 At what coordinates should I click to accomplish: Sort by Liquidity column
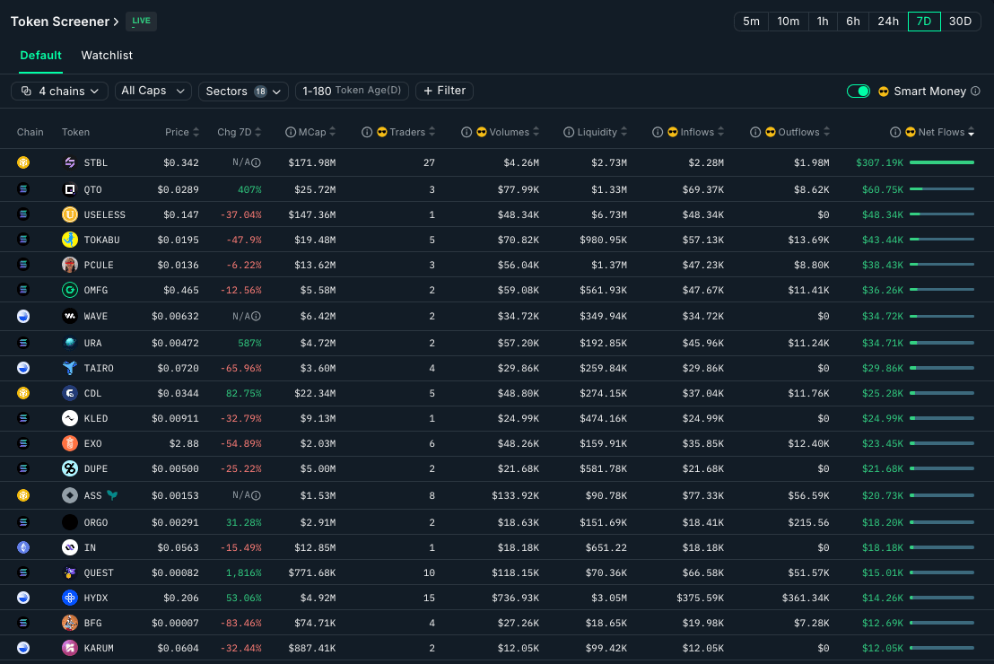click(x=623, y=132)
